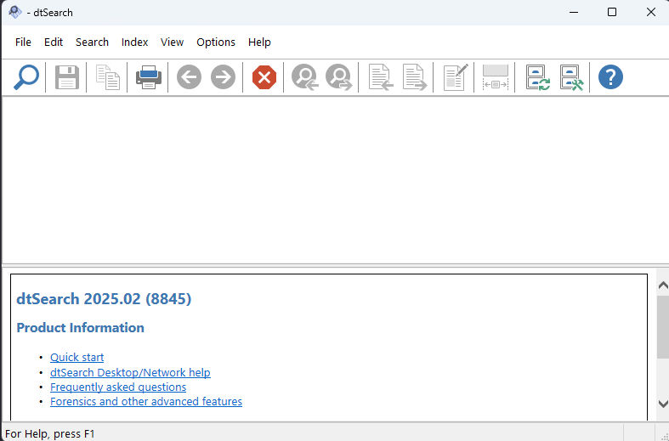Open the Options menu
Viewport: 669px width, 441px height.
coord(216,42)
